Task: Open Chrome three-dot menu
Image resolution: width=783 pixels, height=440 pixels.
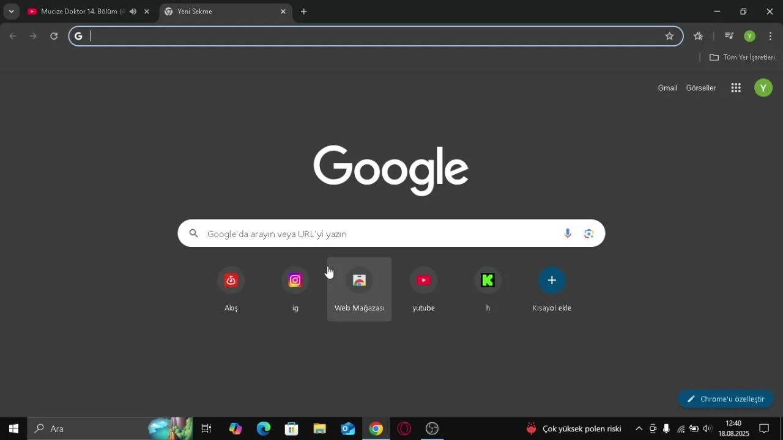Action: tap(770, 36)
